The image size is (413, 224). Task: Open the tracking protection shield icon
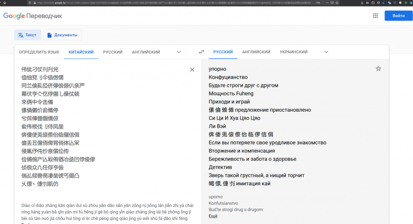pos(30,2)
